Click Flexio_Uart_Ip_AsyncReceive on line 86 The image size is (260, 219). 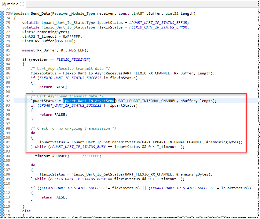[92, 73]
